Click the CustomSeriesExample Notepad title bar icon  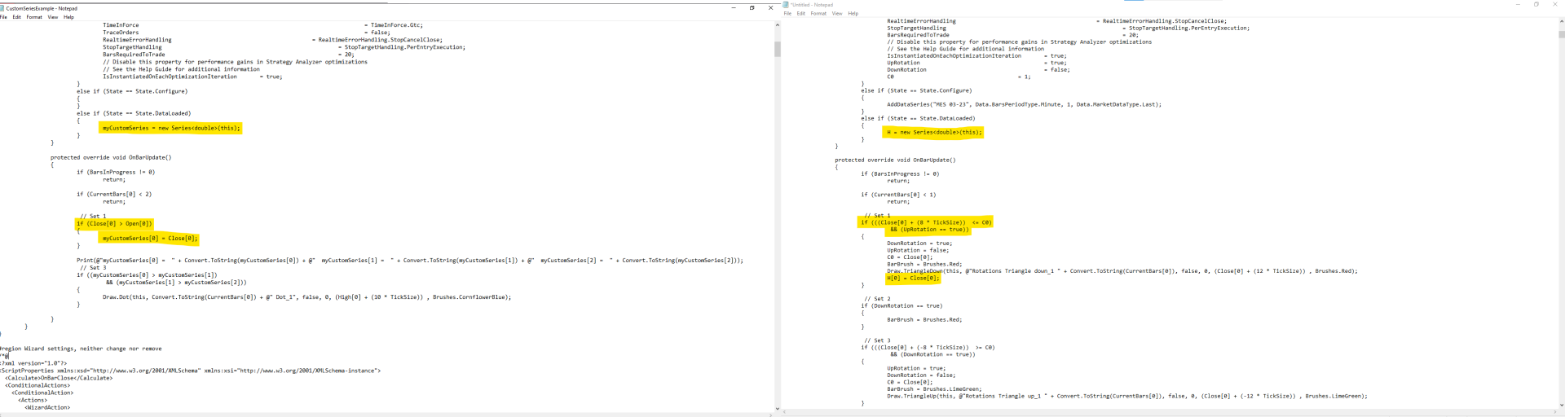[x=2, y=8]
